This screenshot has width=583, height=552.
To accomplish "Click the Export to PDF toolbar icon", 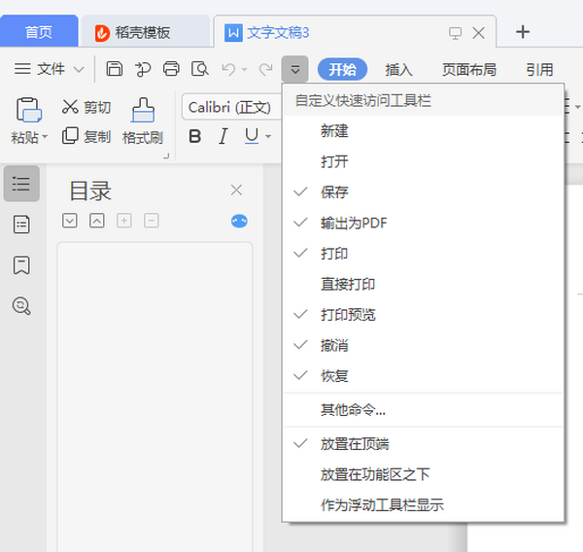I will pos(143,69).
